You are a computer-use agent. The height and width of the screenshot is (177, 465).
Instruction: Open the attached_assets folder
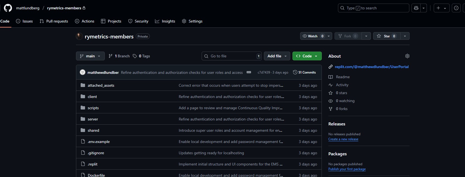coord(101,85)
